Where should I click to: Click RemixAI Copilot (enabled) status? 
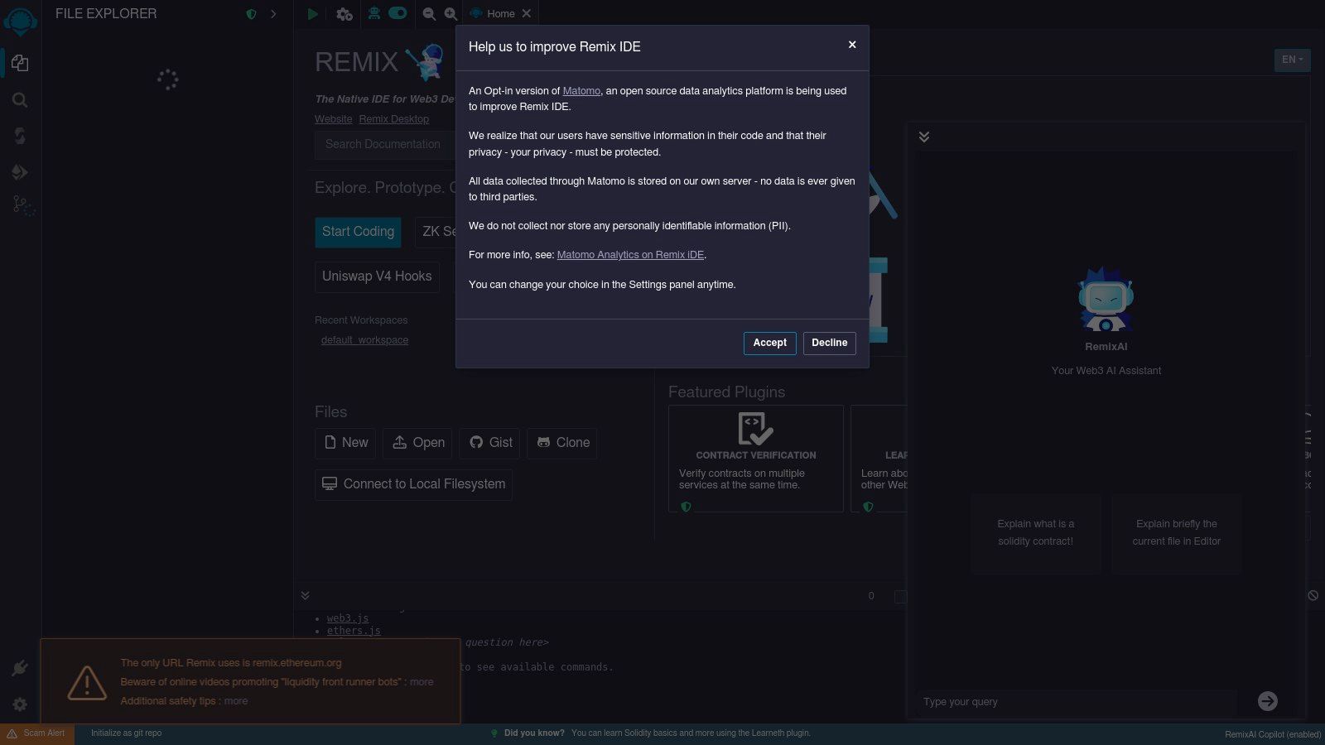point(1273,734)
